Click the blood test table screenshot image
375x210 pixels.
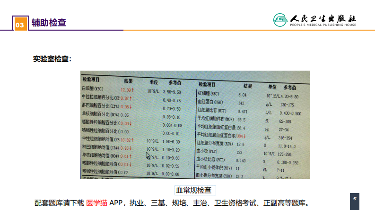[x=195, y=125]
